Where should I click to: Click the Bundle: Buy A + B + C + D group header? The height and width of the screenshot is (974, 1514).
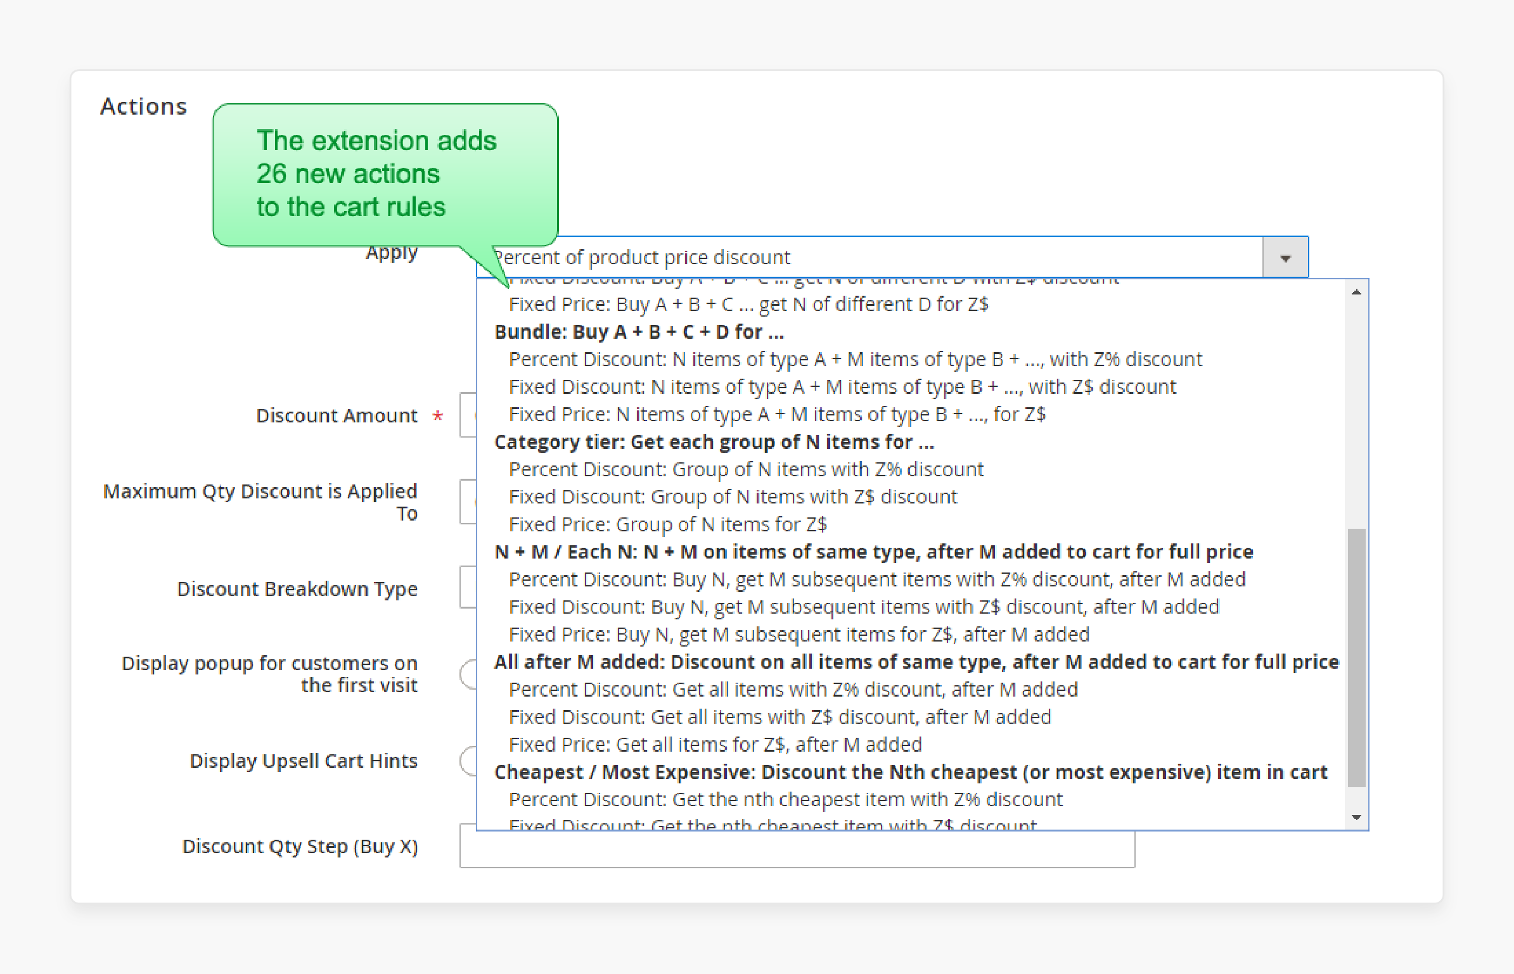(639, 332)
